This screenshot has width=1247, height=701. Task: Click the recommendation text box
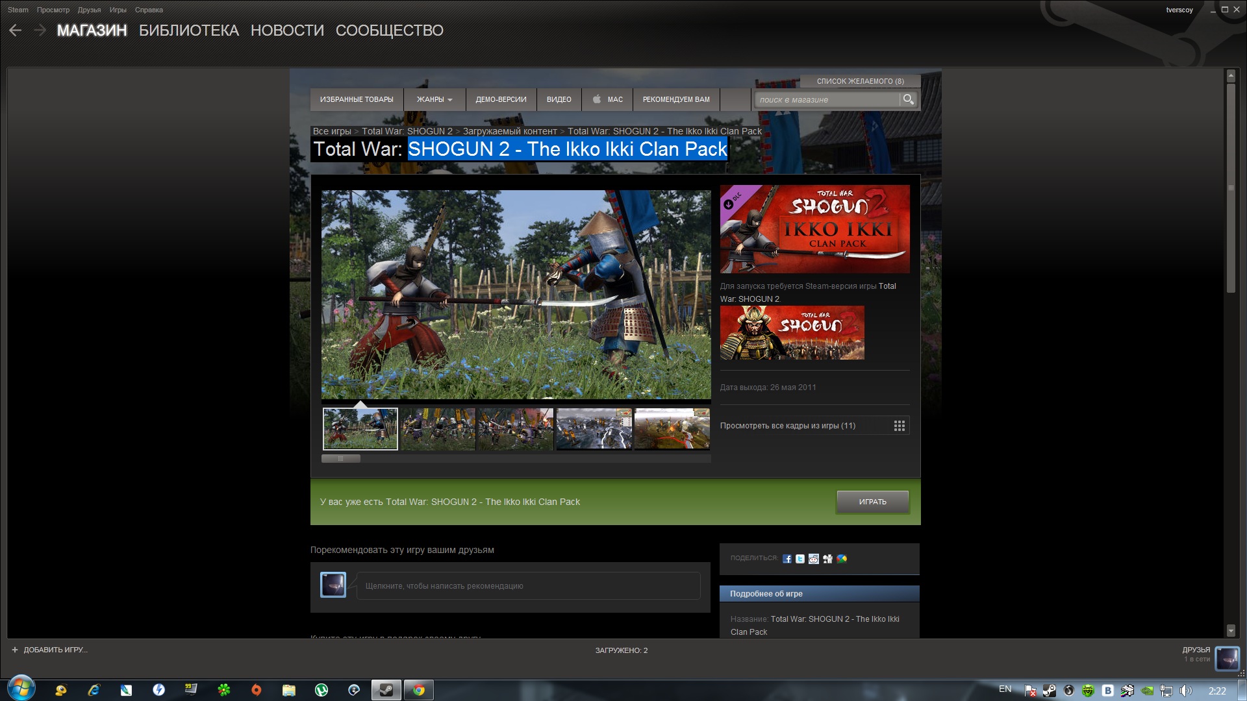pos(529,585)
